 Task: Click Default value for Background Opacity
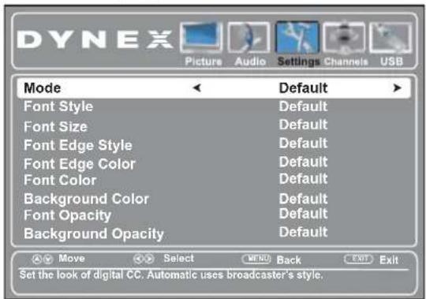tap(303, 232)
